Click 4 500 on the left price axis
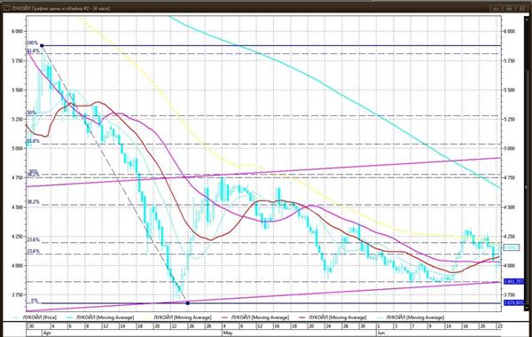The image size is (532, 337). [17, 207]
